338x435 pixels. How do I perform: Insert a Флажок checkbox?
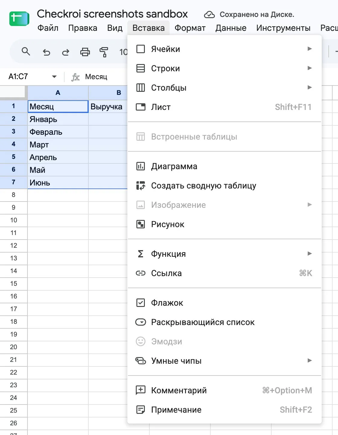[x=225, y=303]
